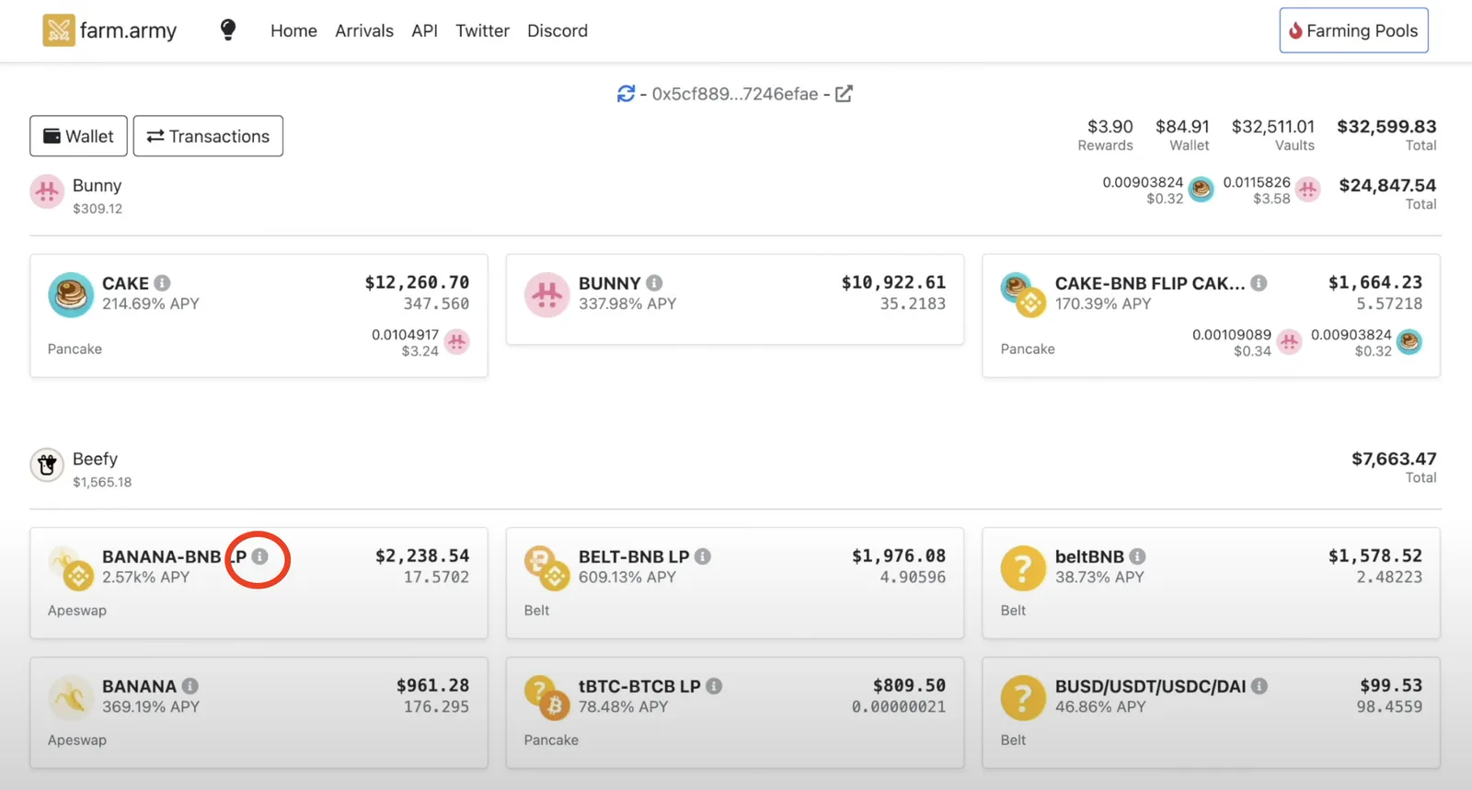Select the tBTC-BTCB LP value $809.50

click(x=910, y=685)
